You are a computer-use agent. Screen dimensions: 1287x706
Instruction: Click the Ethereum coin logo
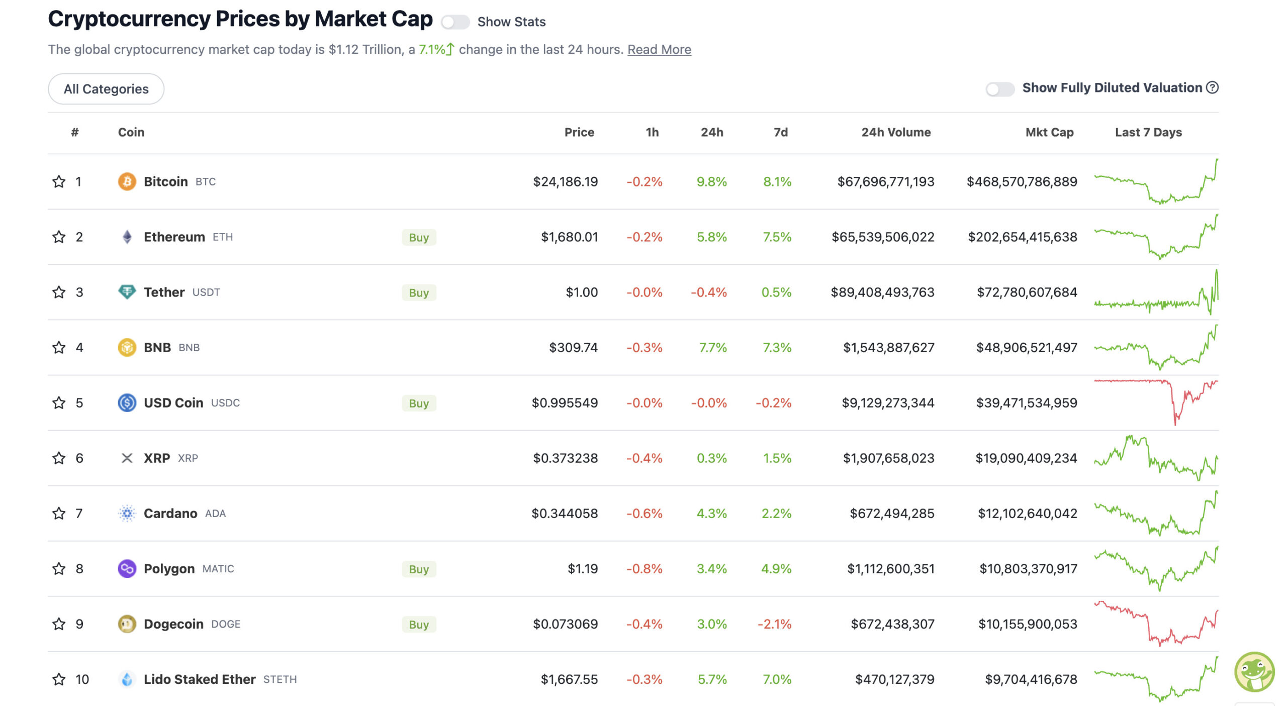coord(127,237)
